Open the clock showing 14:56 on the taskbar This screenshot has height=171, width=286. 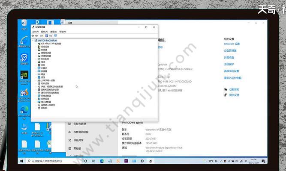pyautogui.click(x=253, y=161)
